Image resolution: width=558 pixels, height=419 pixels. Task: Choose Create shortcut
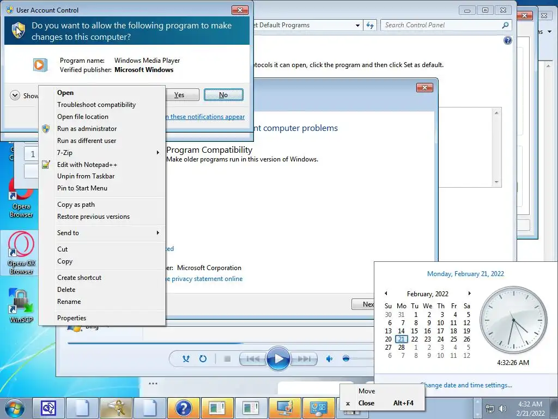[x=102, y=278]
